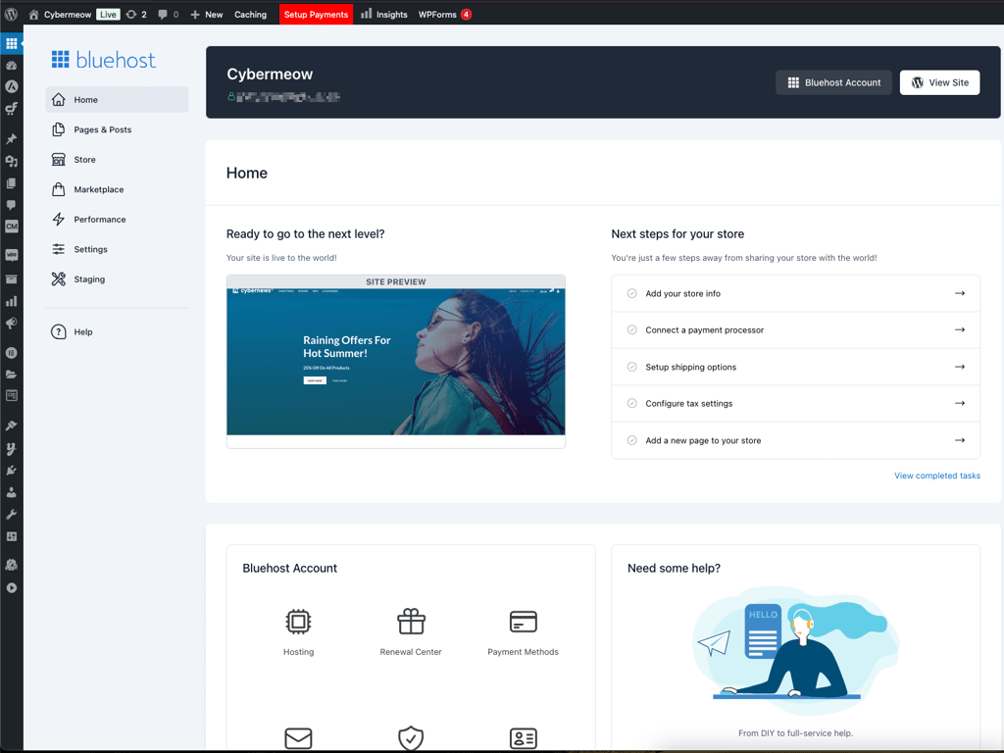Screen dimensions: 1004x753
Task: Open Setup shipping options step
Action: click(795, 367)
